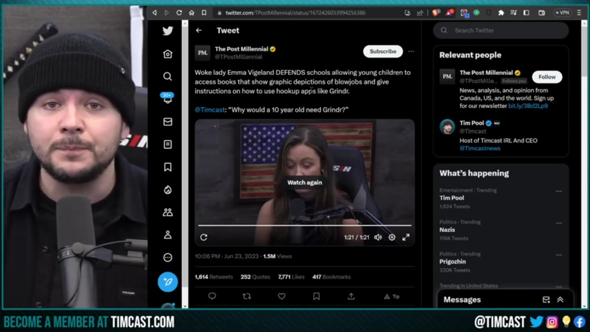The height and width of the screenshot is (332, 590).
Task: Expand the Messages drawer
Action: (x=560, y=300)
